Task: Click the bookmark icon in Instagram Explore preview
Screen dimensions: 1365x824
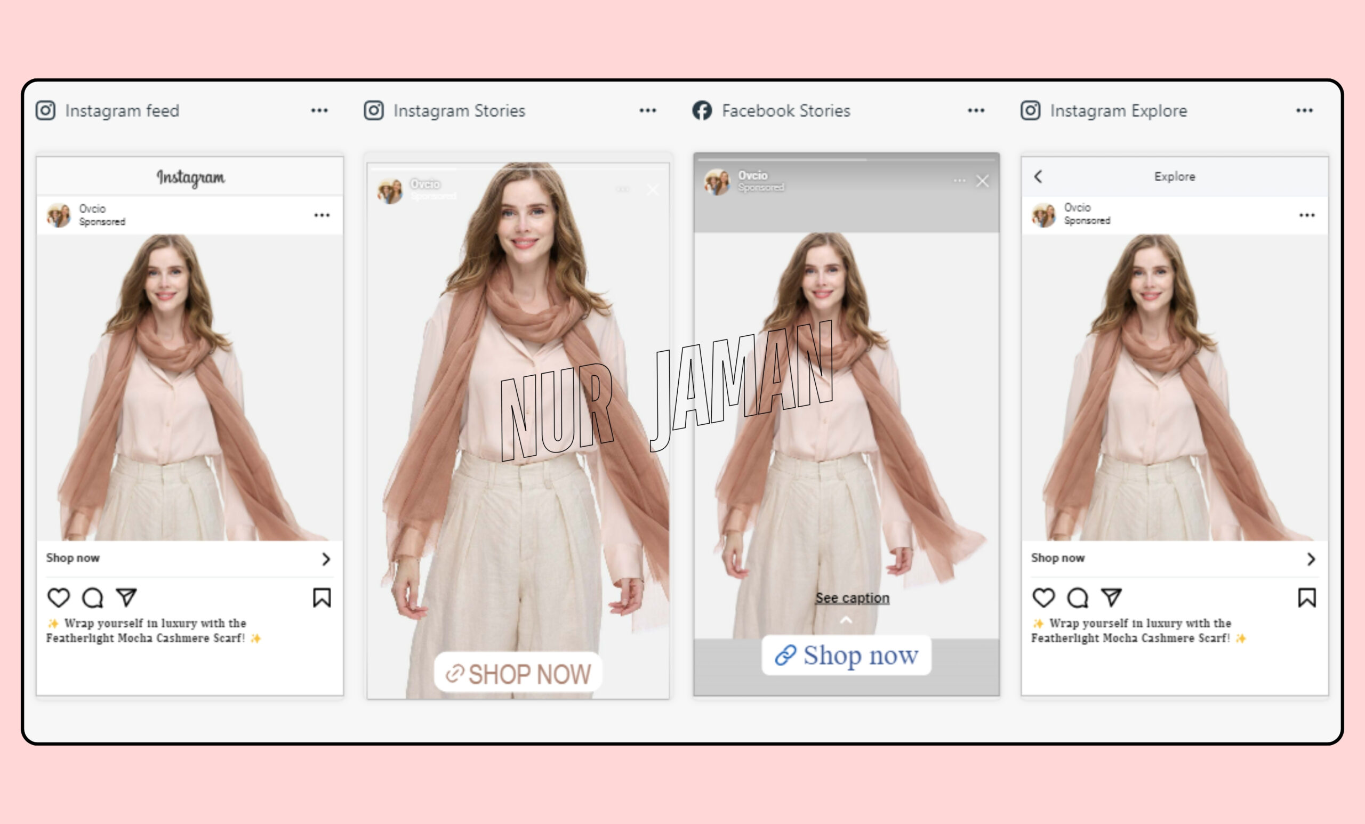Action: click(1307, 597)
